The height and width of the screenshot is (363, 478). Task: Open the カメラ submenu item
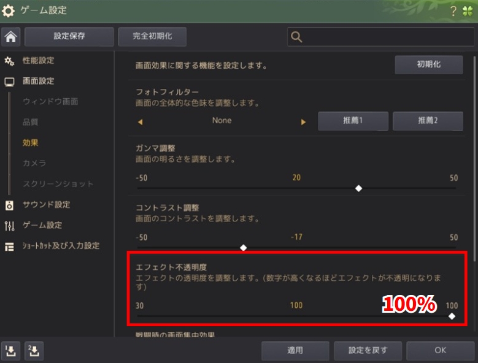click(34, 163)
